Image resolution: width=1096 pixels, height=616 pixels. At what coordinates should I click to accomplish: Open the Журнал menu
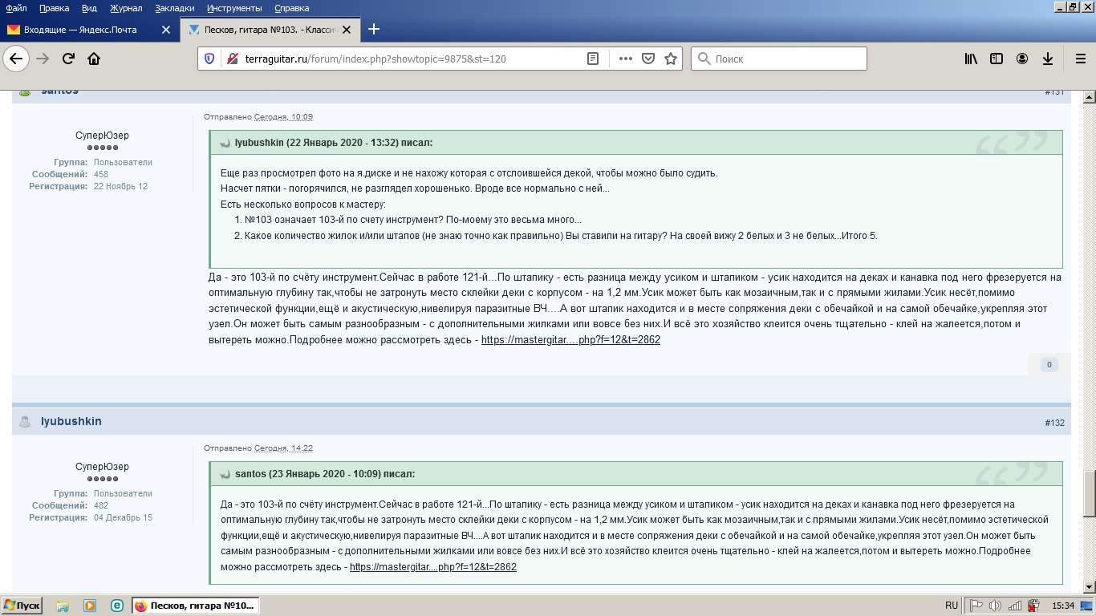pos(126,8)
